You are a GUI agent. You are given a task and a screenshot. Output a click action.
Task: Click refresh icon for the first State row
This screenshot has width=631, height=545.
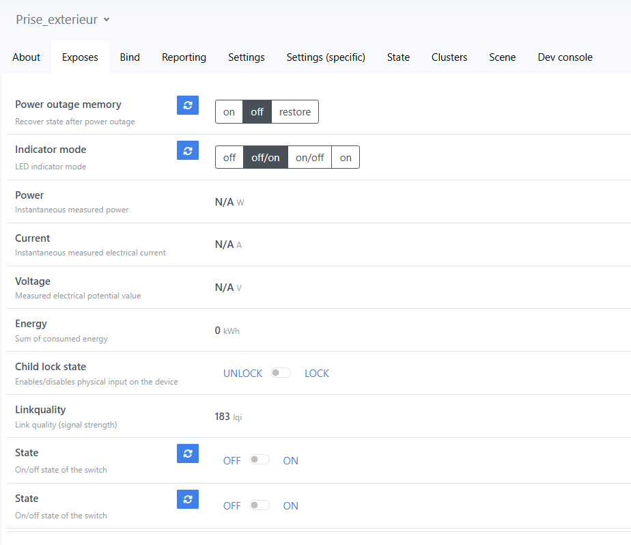click(188, 453)
